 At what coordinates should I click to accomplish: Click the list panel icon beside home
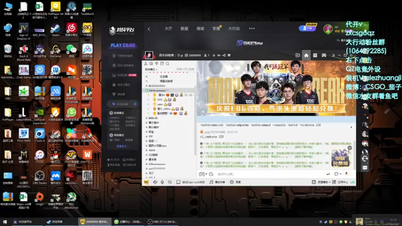pos(315,55)
